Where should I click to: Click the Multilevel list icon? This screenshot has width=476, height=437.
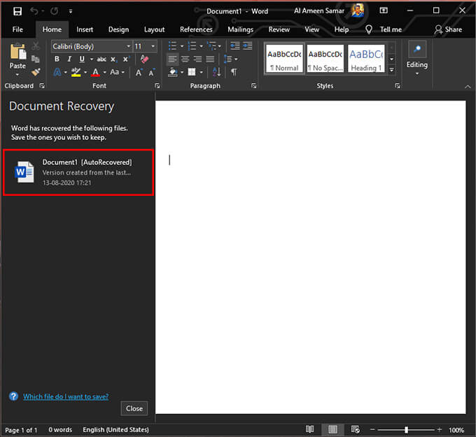tap(211, 45)
